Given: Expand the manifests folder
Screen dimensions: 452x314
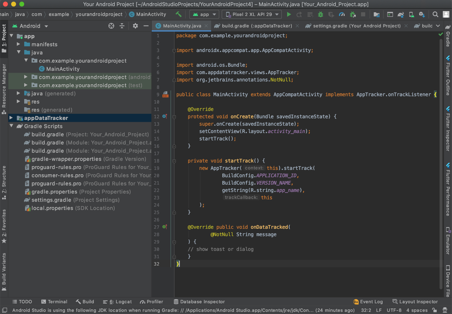Looking at the screenshot, I should pyautogui.click(x=19, y=44).
